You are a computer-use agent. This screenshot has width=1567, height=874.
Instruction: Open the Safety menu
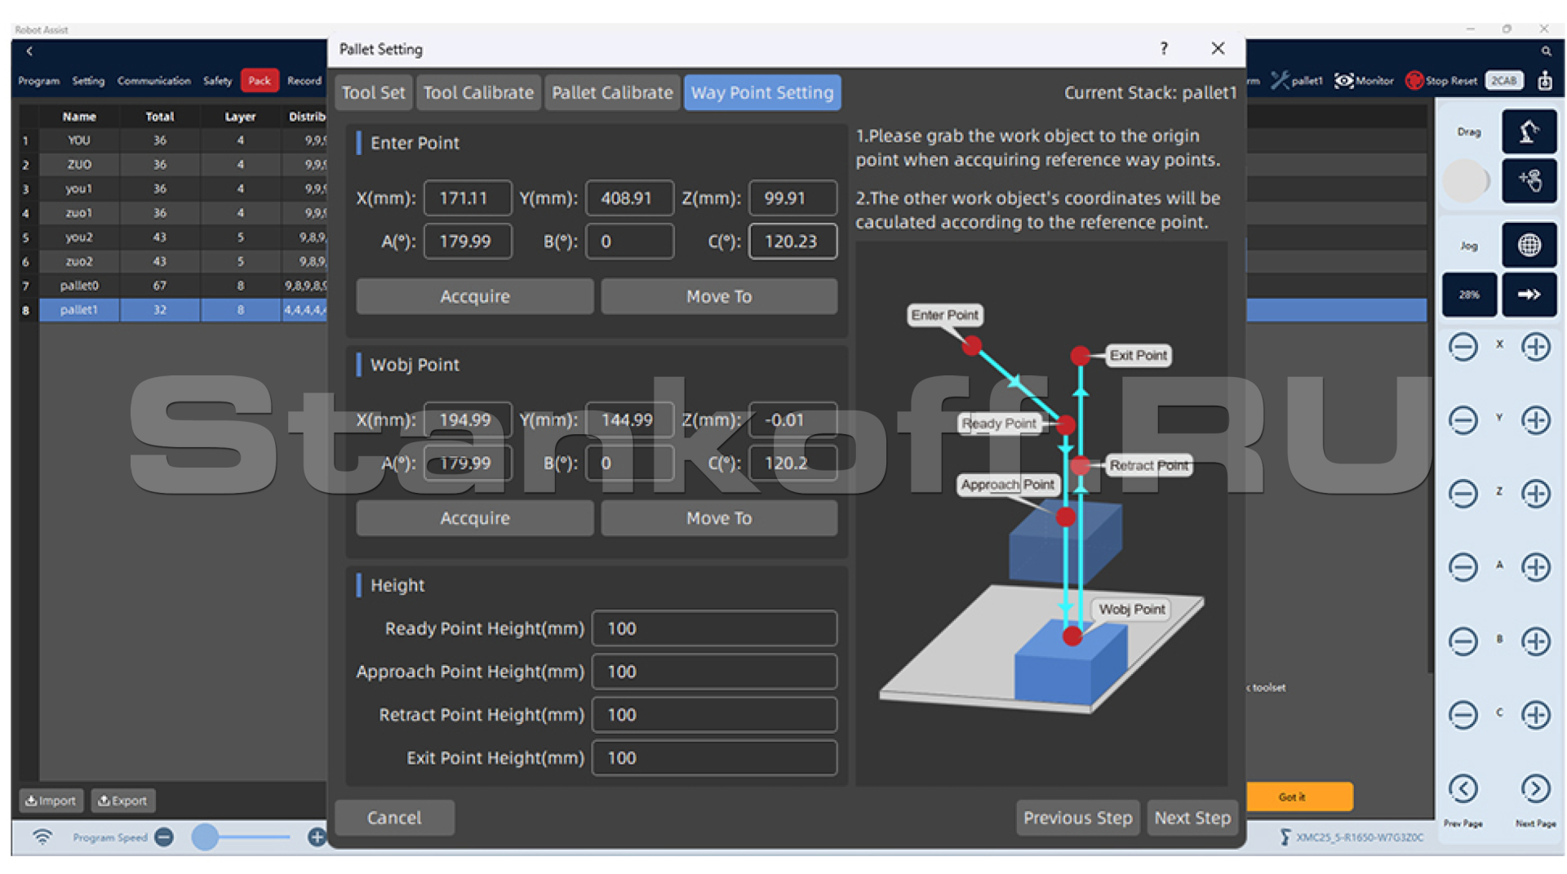coord(217,81)
